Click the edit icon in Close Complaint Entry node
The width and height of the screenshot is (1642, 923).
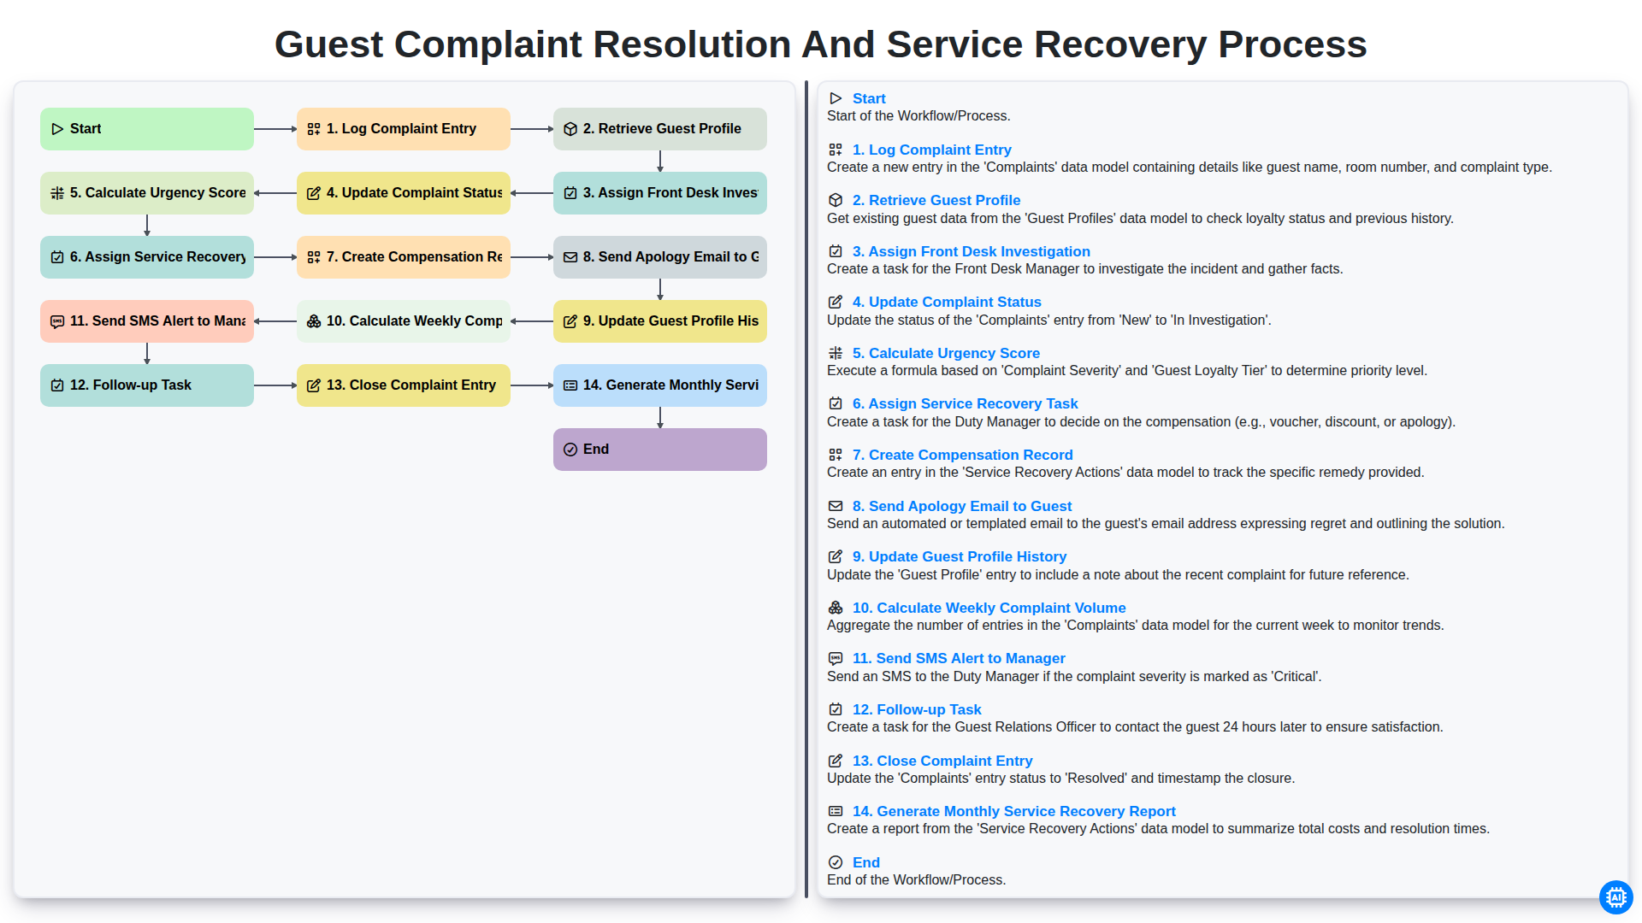(x=314, y=385)
